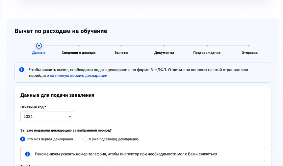This screenshot has width=283, height=166.
Task: Switch to the Сведения о доходах step
Action: [x=79, y=53]
